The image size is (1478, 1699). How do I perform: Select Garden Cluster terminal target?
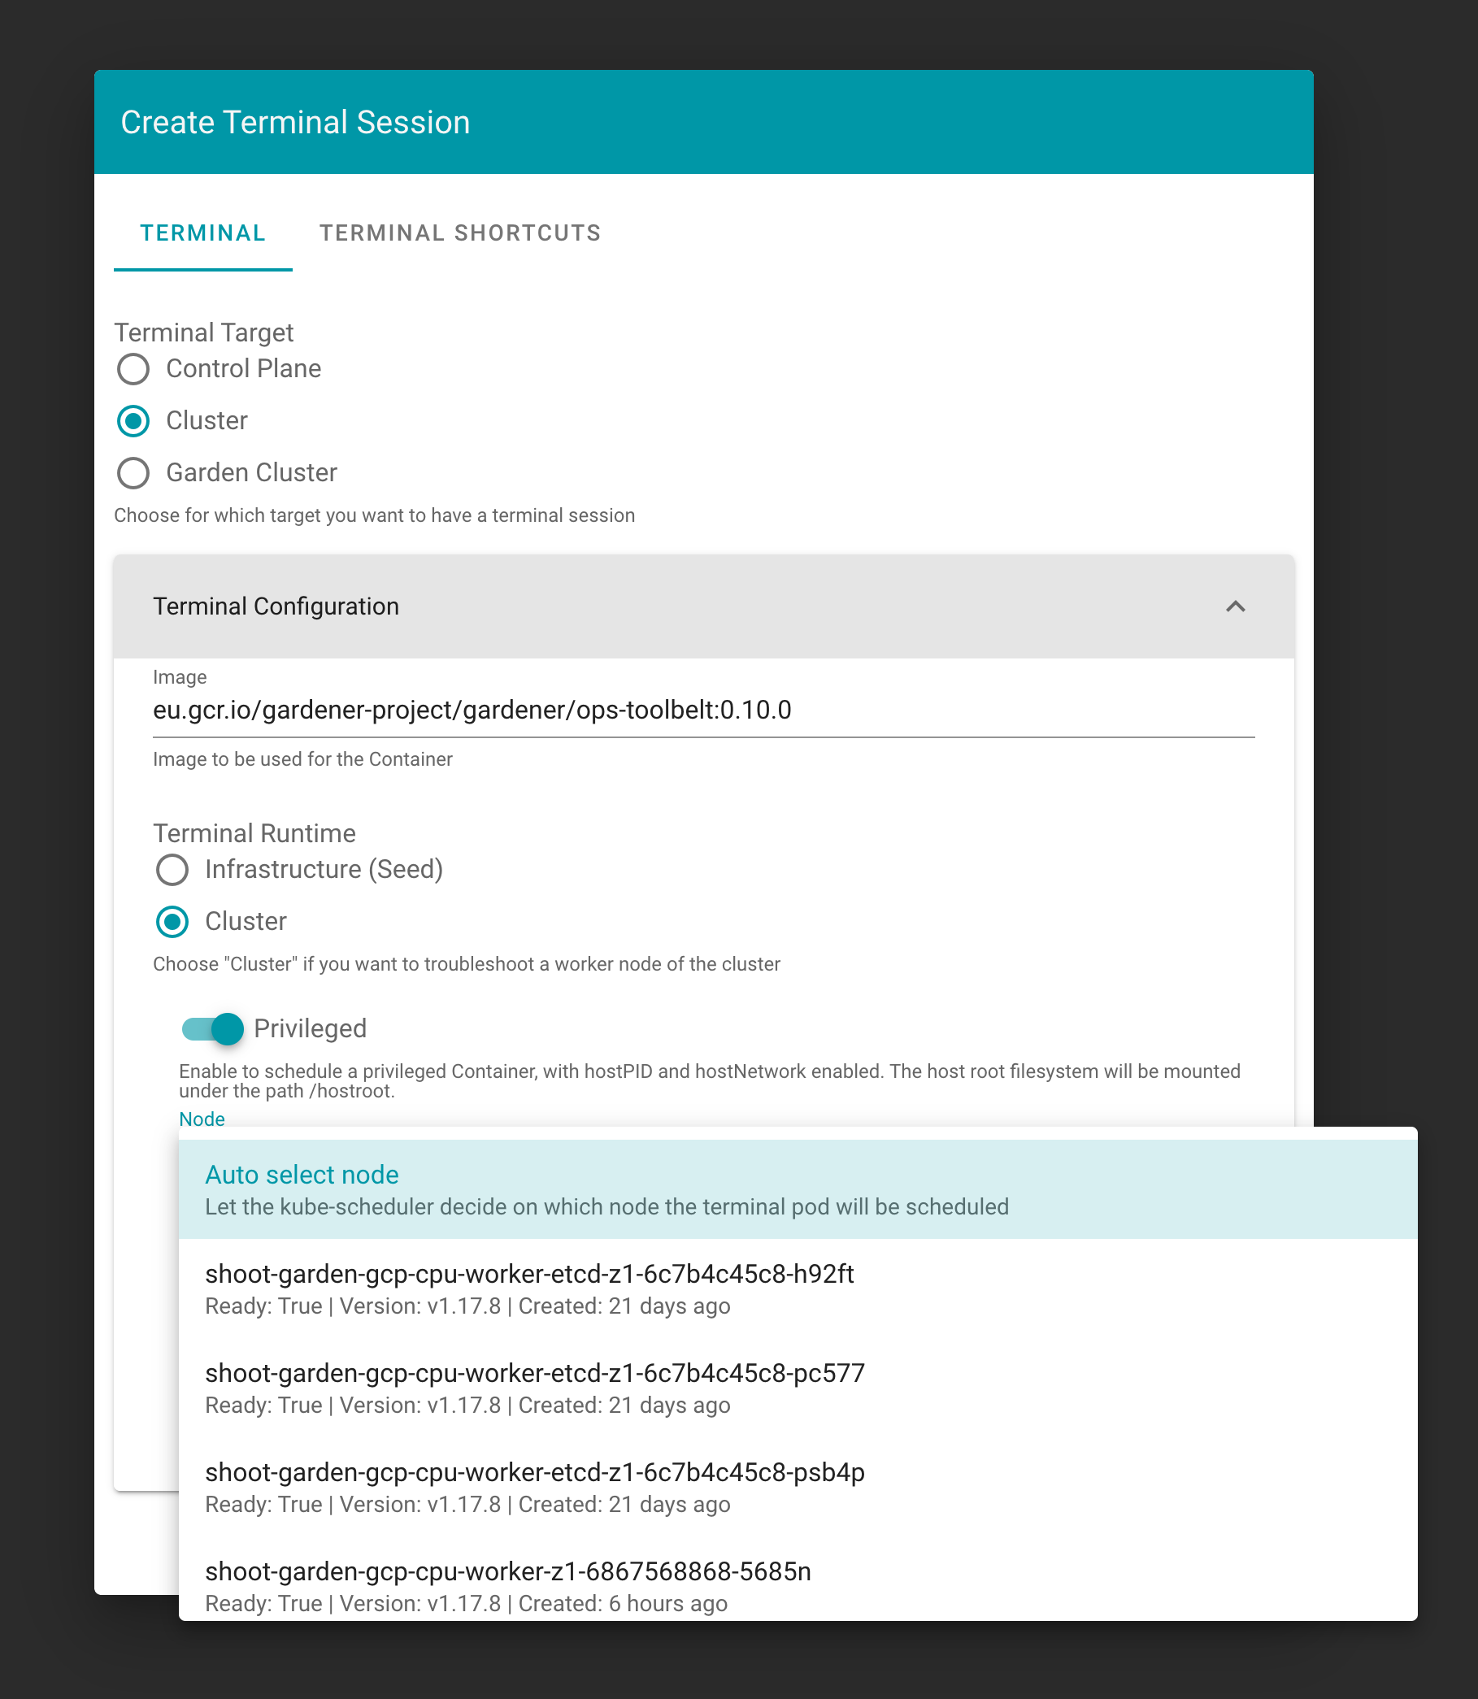click(133, 473)
